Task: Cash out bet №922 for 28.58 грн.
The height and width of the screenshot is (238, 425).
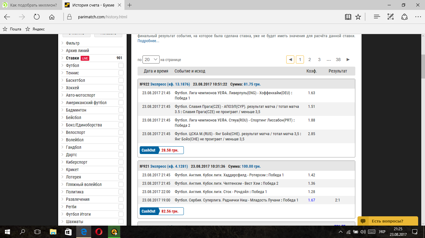Action: (x=162, y=150)
